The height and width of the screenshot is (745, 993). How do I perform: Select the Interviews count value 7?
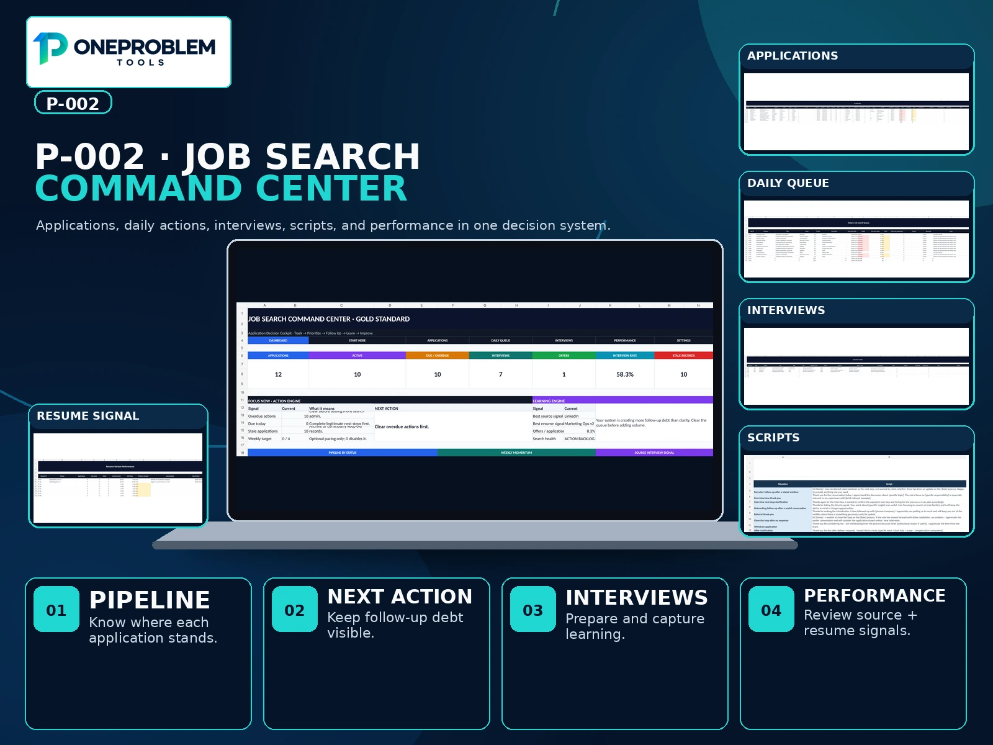point(501,374)
